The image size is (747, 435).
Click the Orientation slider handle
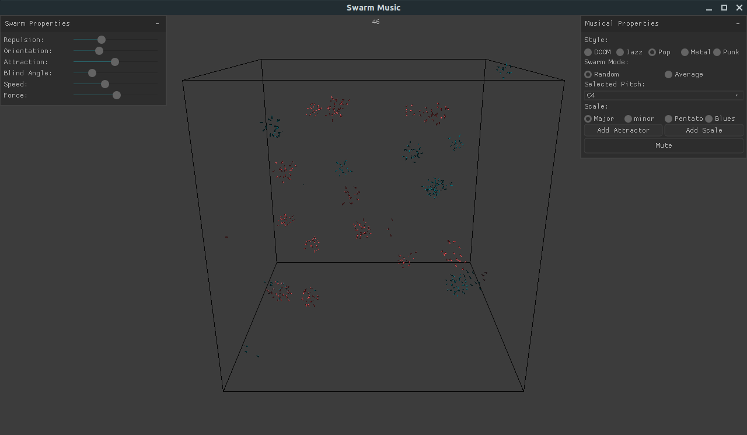(x=99, y=51)
